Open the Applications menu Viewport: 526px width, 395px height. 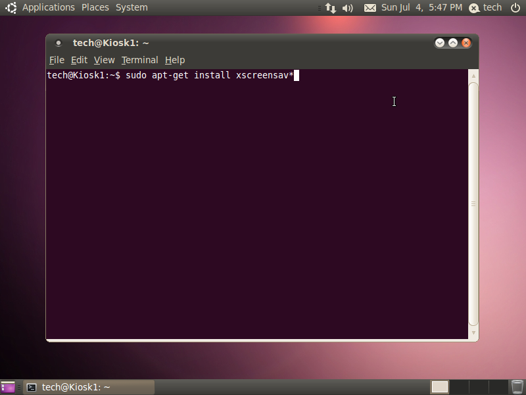coord(48,7)
